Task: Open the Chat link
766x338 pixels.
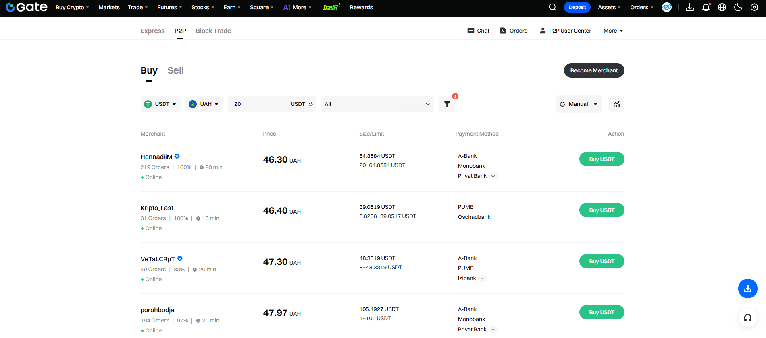Action: [x=478, y=31]
